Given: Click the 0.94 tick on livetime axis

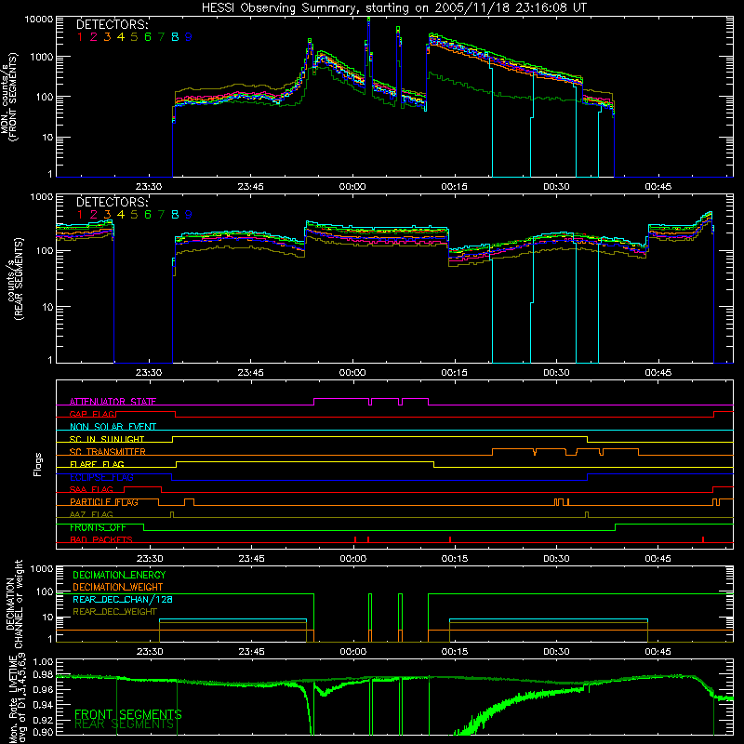Looking at the screenshot, I should [x=43, y=705].
